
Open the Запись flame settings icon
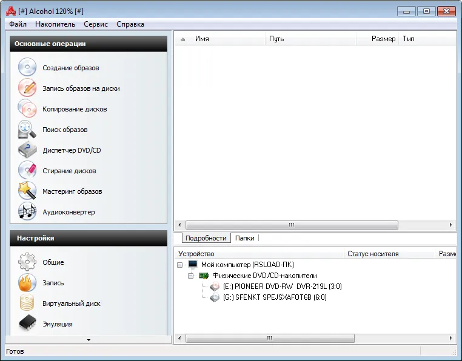[27, 283]
